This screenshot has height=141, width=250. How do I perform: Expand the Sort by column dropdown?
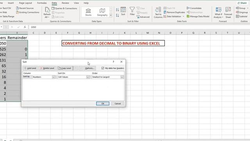point(54,77)
